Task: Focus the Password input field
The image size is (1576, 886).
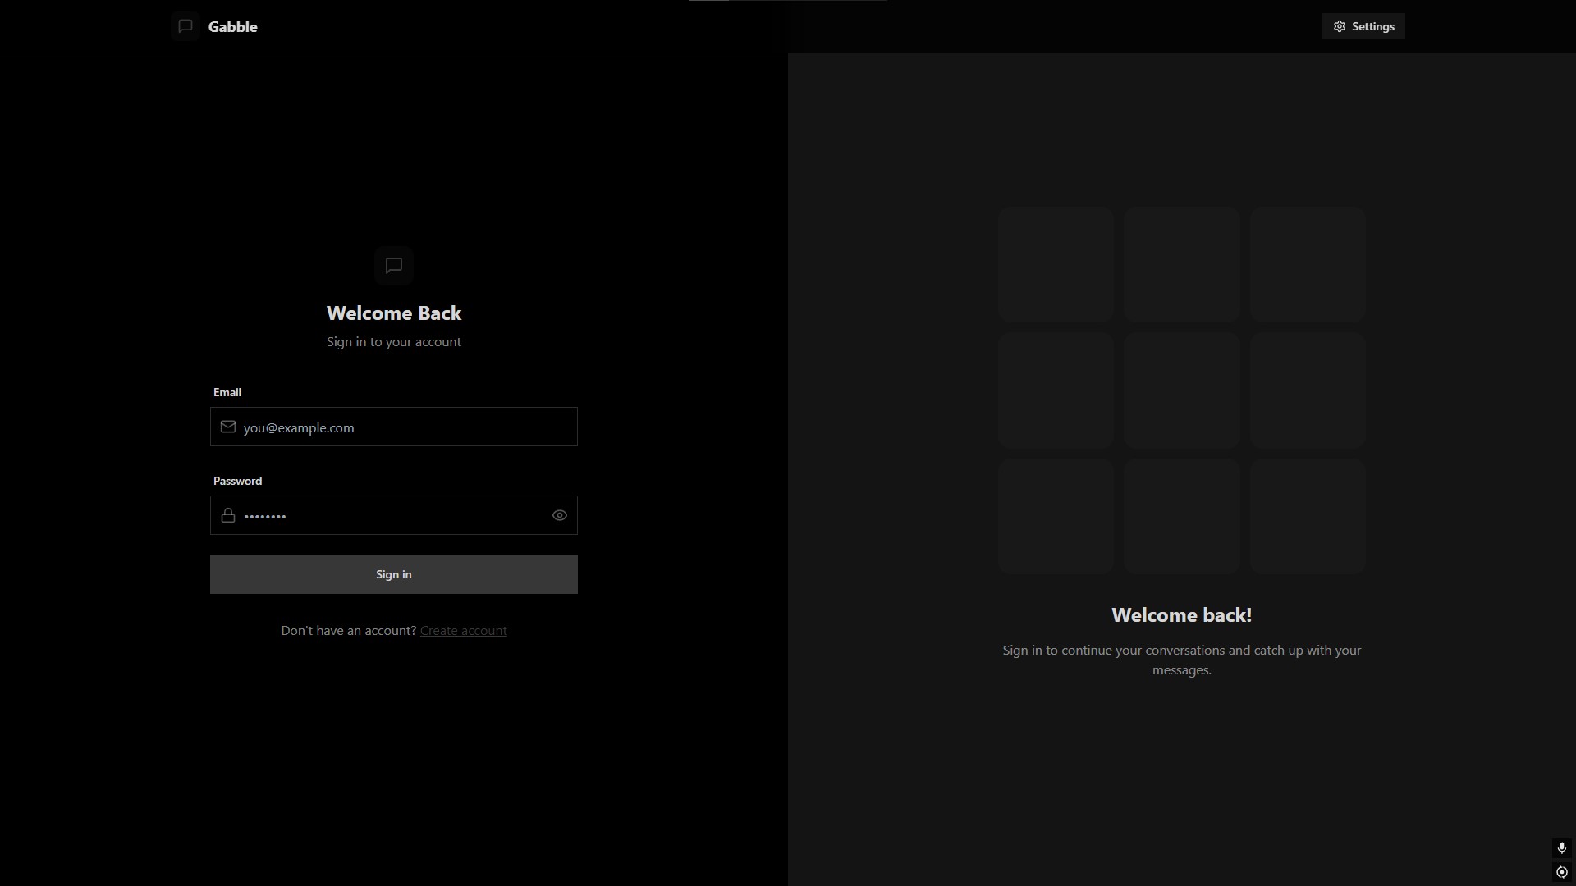Action: click(394, 515)
